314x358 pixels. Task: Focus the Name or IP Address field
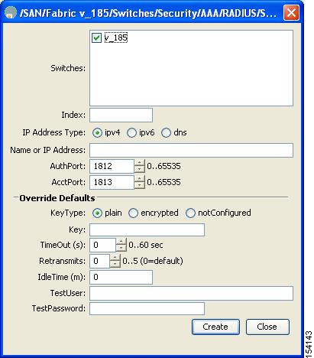click(191, 150)
